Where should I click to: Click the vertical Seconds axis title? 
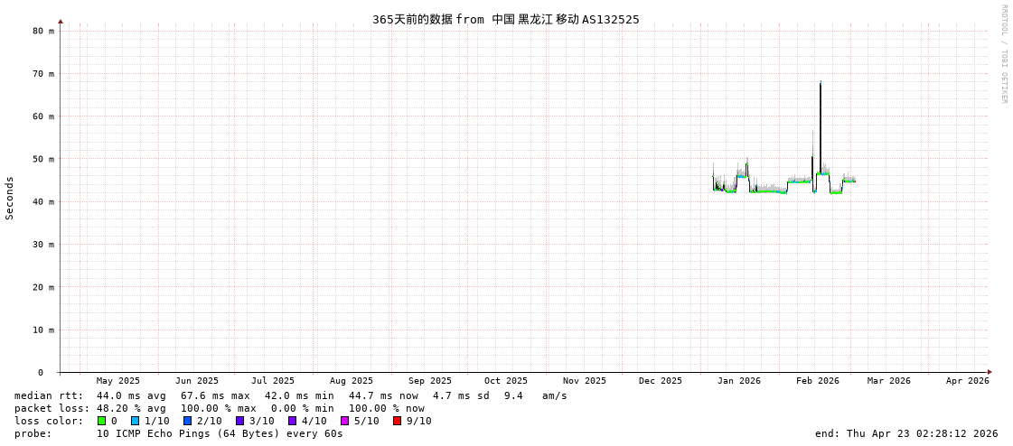pos(10,198)
